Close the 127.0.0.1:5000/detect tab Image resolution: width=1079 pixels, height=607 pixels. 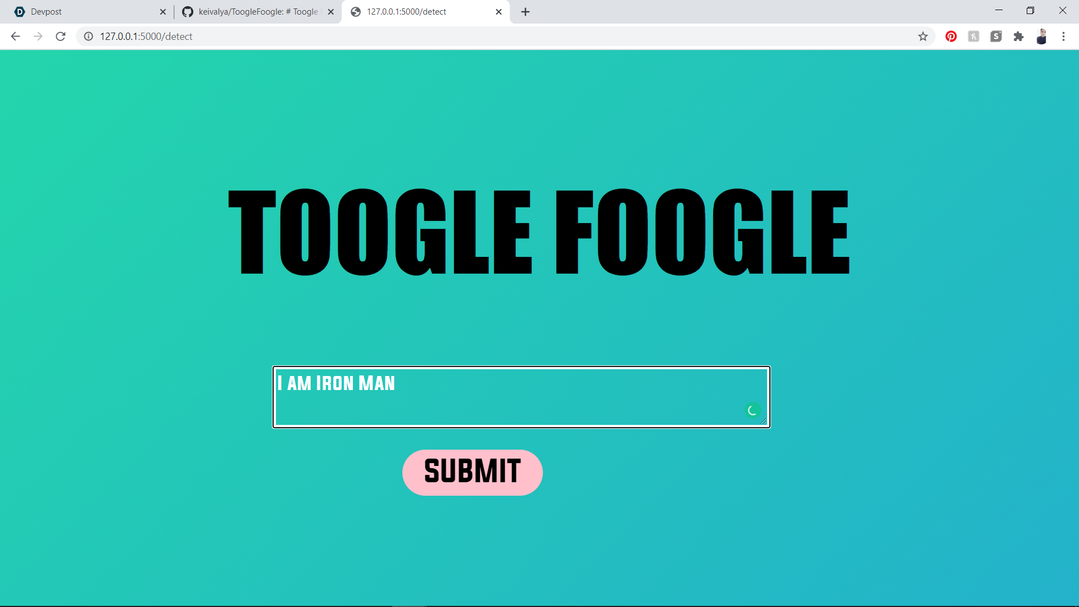click(x=498, y=12)
